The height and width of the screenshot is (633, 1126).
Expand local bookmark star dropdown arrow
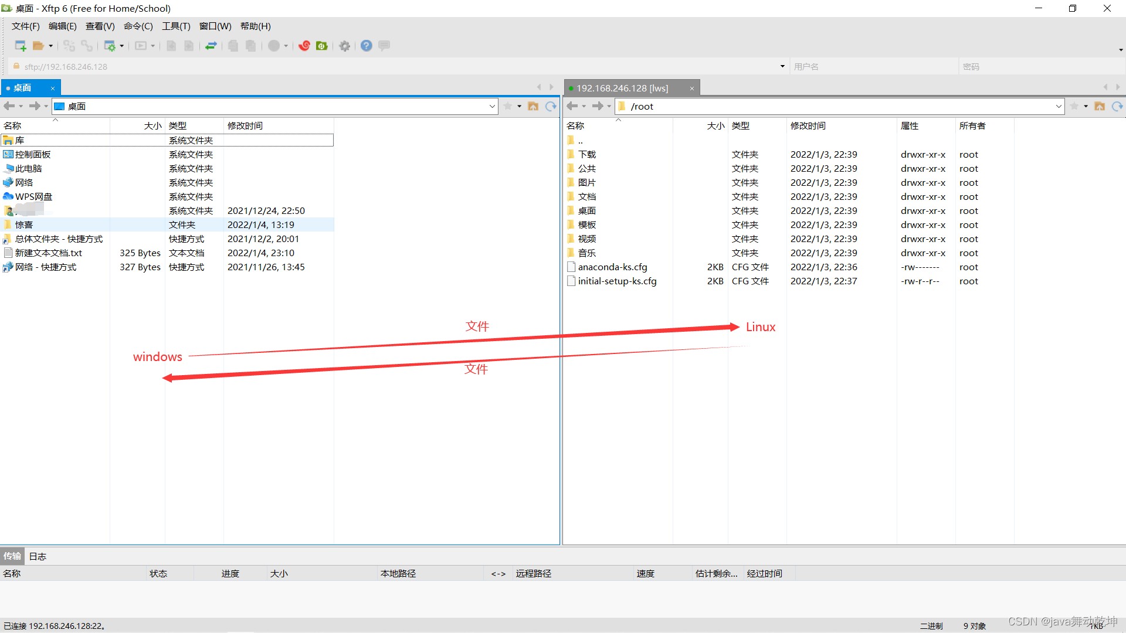520,106
